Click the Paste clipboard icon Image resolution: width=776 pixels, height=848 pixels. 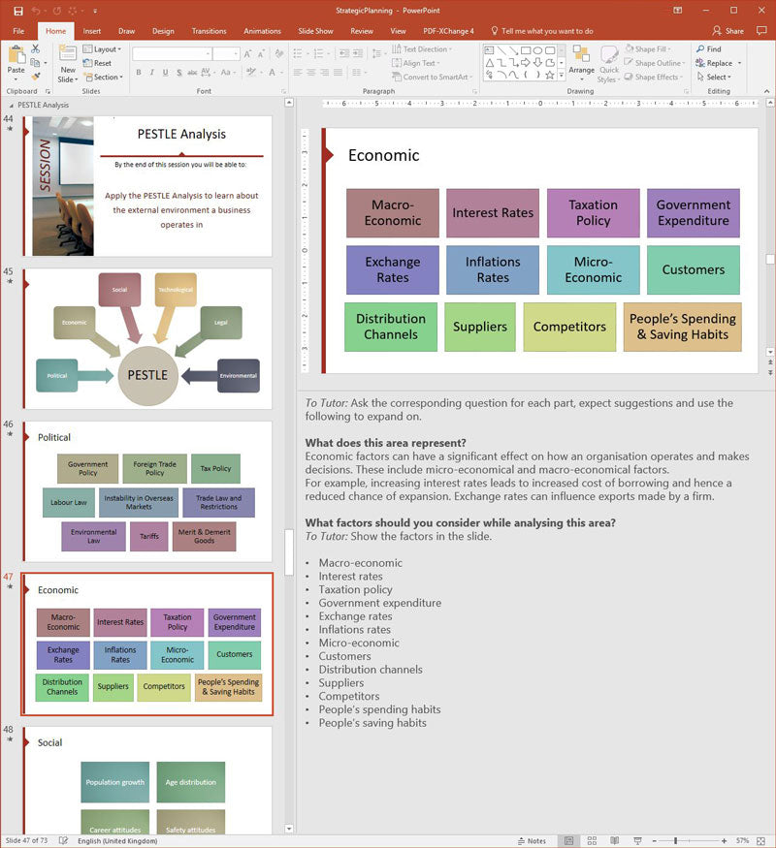pyautogui.click(x=16, y=55)
